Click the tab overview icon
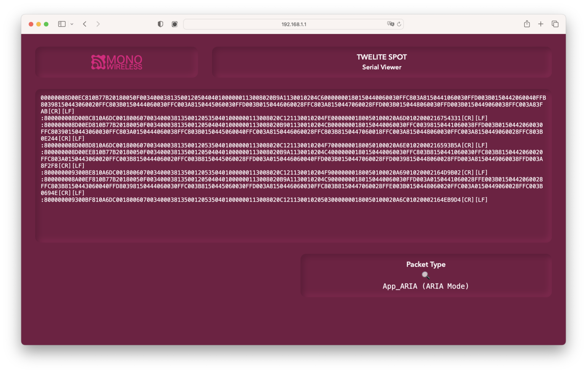Viewport: 587px width, 373px height. tap(555, 24)
